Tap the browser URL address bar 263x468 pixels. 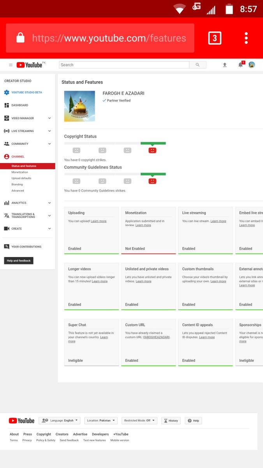(x=100, y=38)
